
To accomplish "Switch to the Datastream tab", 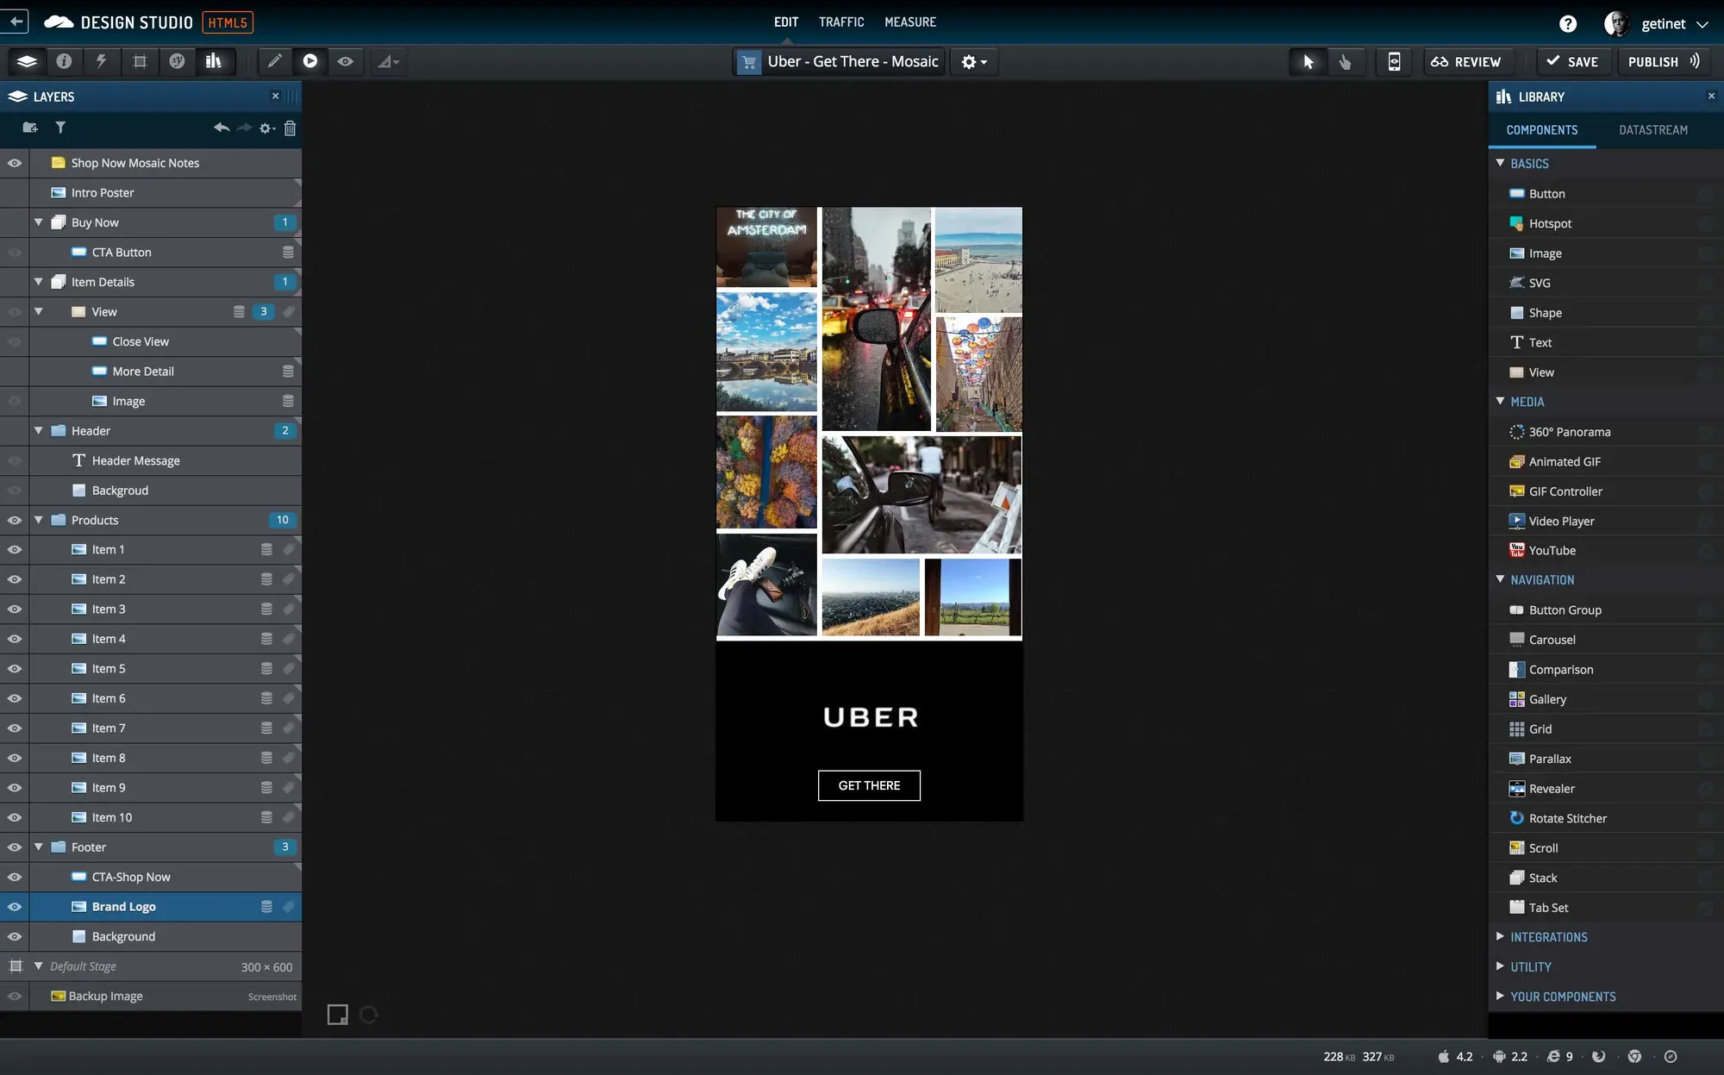I will click(x=1653, y=130).
